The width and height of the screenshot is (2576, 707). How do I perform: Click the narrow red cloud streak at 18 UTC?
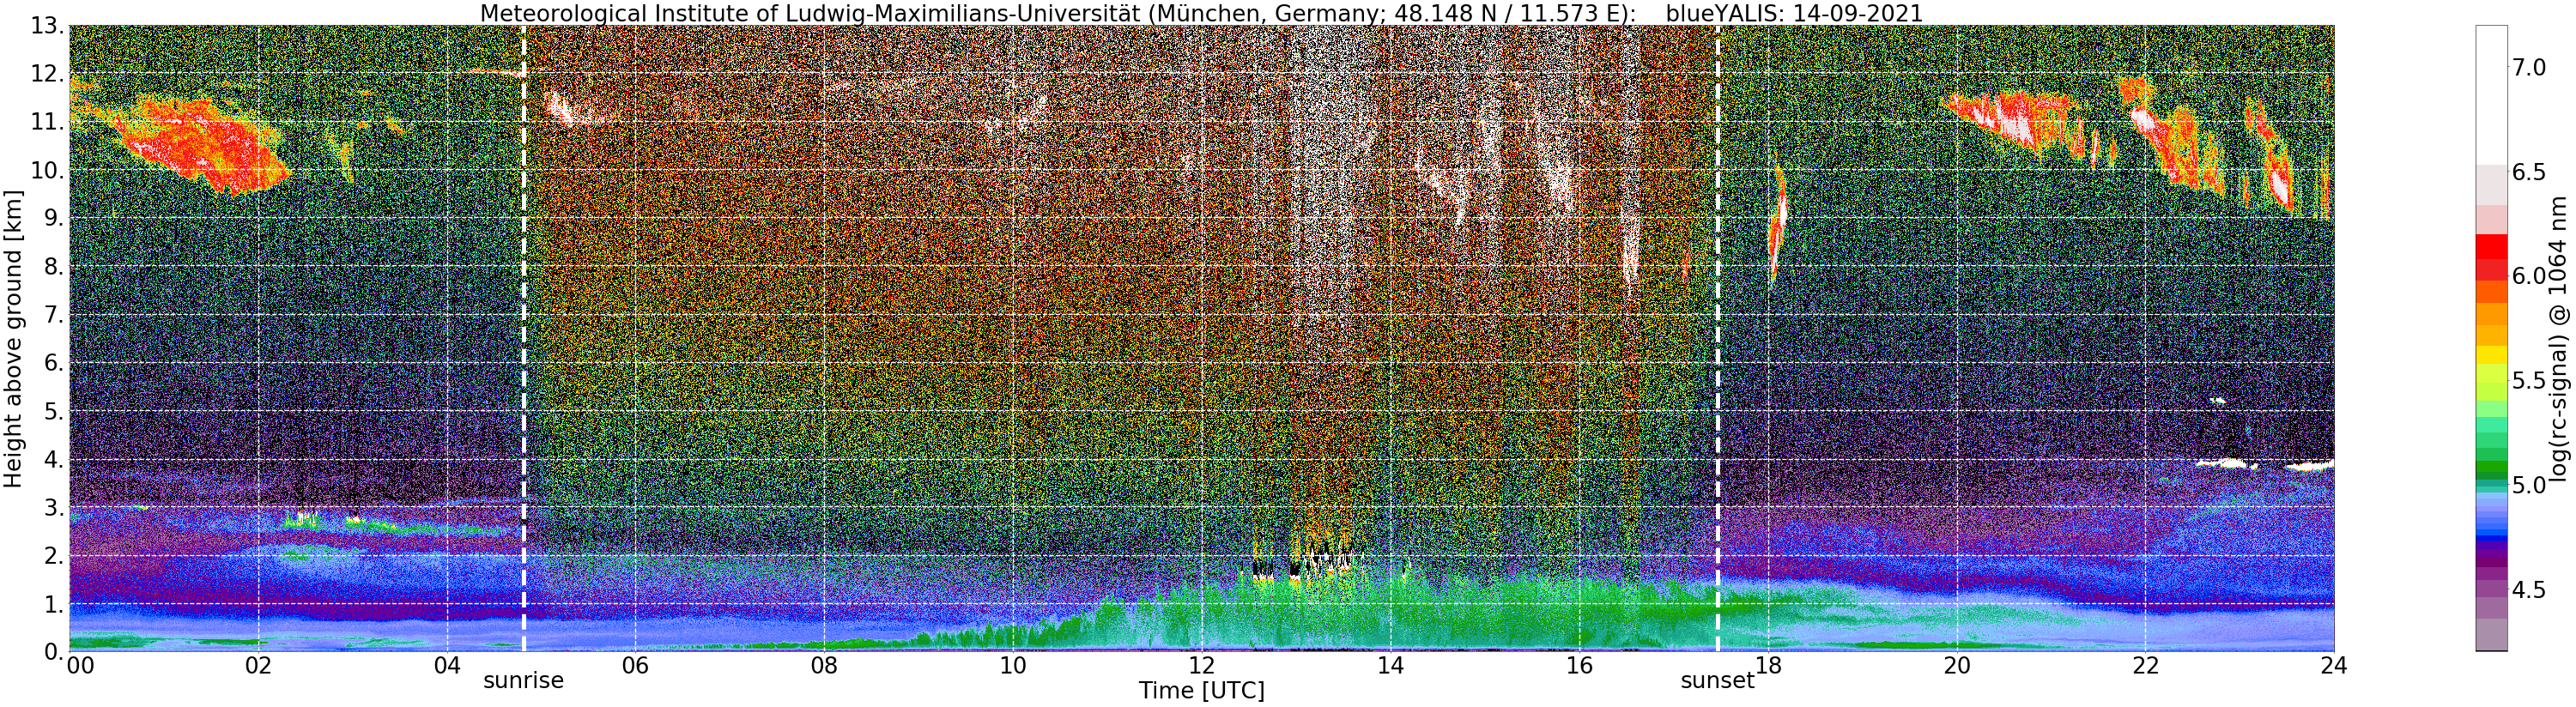click(x=1778, y=225)
